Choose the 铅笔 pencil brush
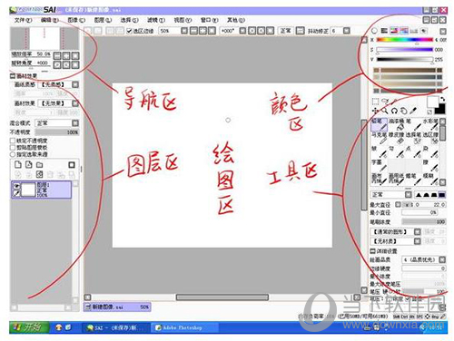The width and height of the screenshot is (454, 341). pyautogui.click(x=379, y=124)
